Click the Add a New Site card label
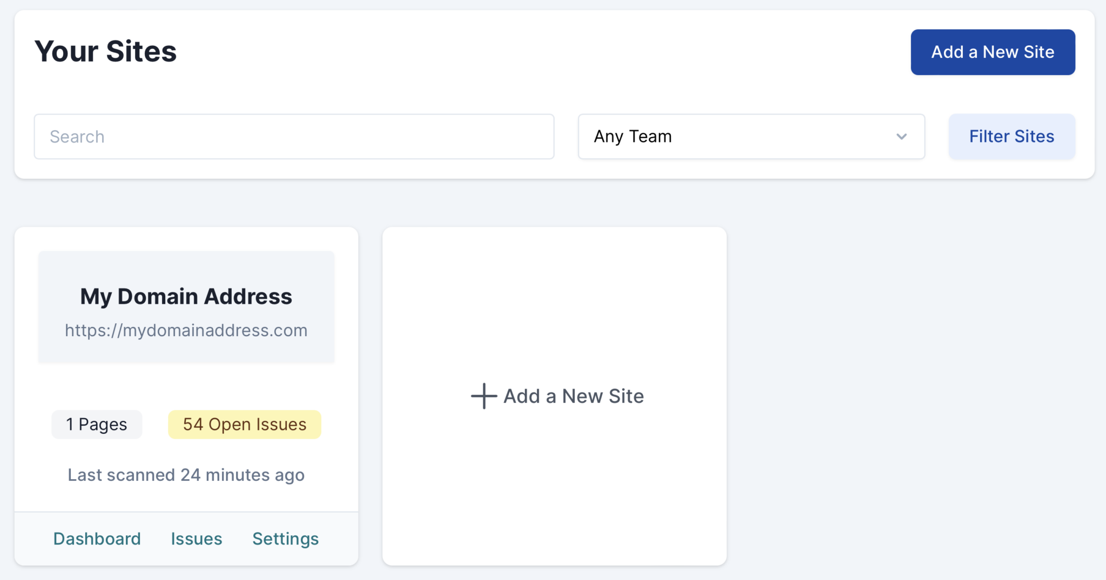This screenshot has height=580, width=1106. pyautogui.click(x=573, y=396)
